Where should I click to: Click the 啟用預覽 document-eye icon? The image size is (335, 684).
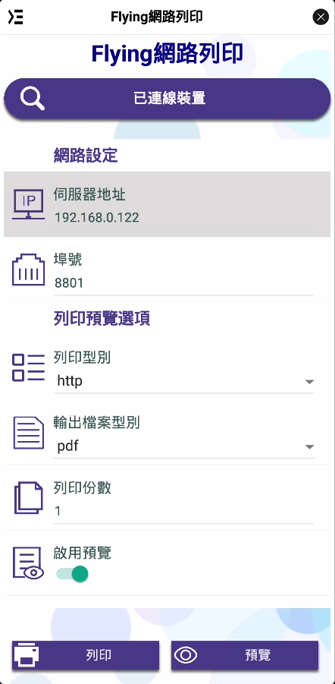(28, 563)
